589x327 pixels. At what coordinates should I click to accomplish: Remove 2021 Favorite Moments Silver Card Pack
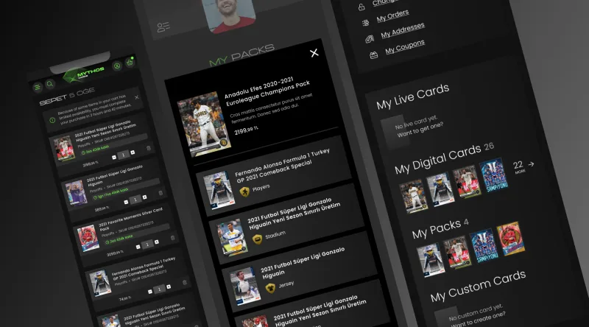pos(172,238)
